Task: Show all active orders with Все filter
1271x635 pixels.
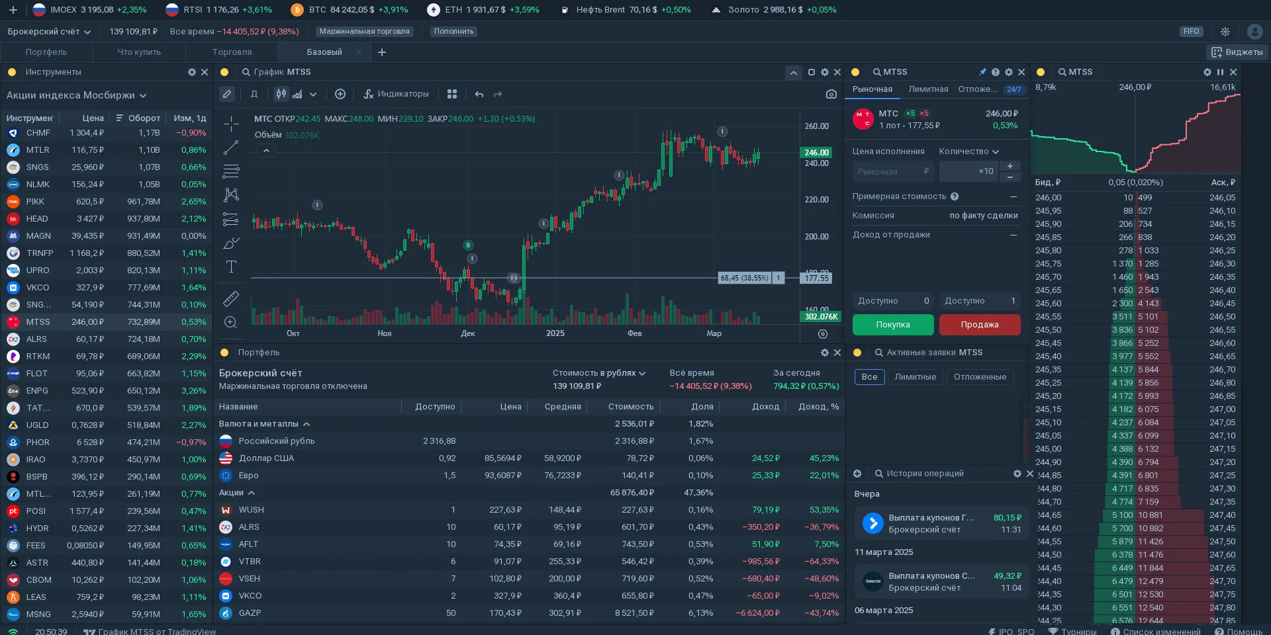Action: [x=870, y=377]
